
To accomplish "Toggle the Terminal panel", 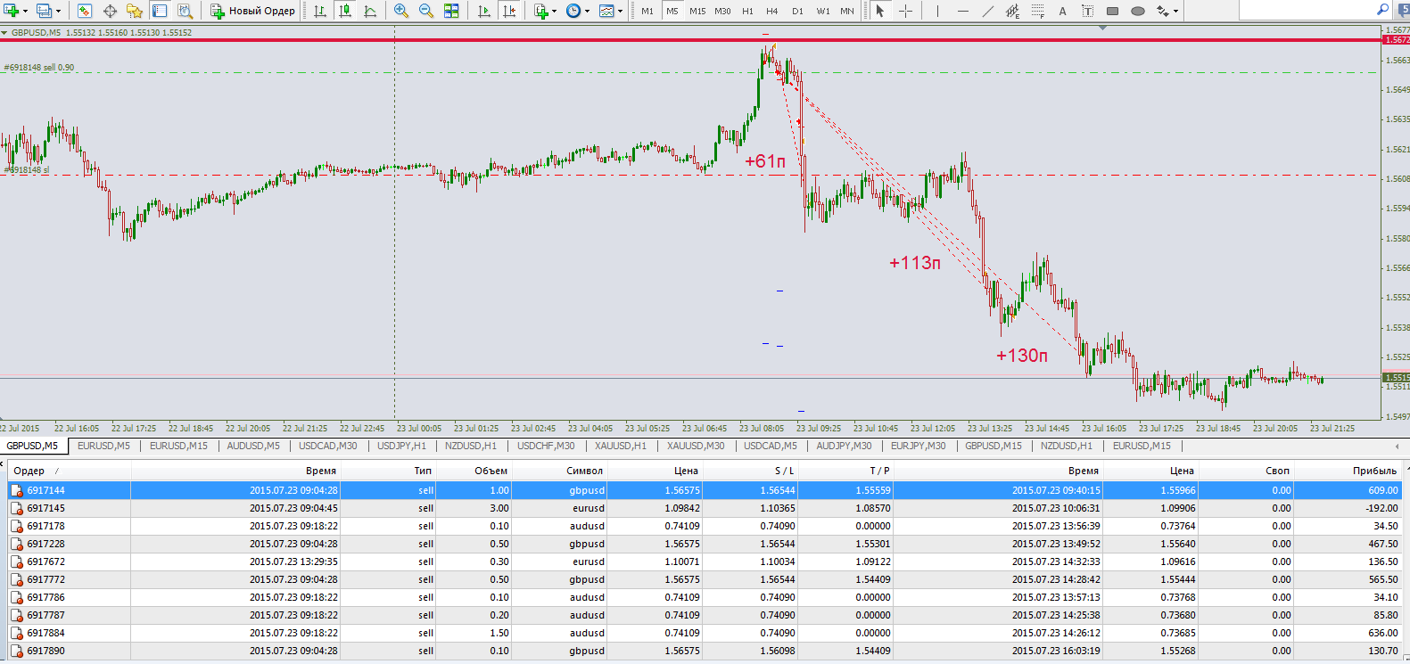I will 160,11.
